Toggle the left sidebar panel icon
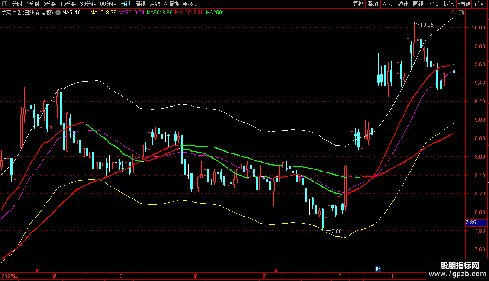The image size is (489, 281). (5, 4)
